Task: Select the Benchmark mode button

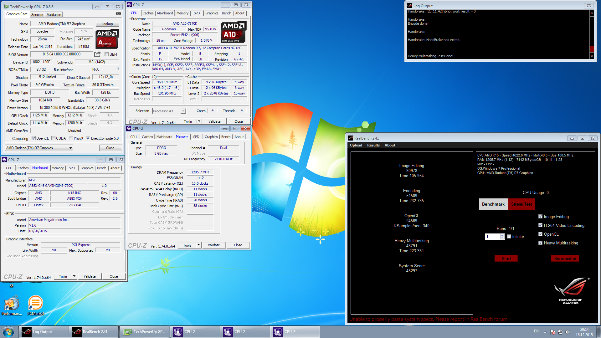Action: (x=493, y=204)
